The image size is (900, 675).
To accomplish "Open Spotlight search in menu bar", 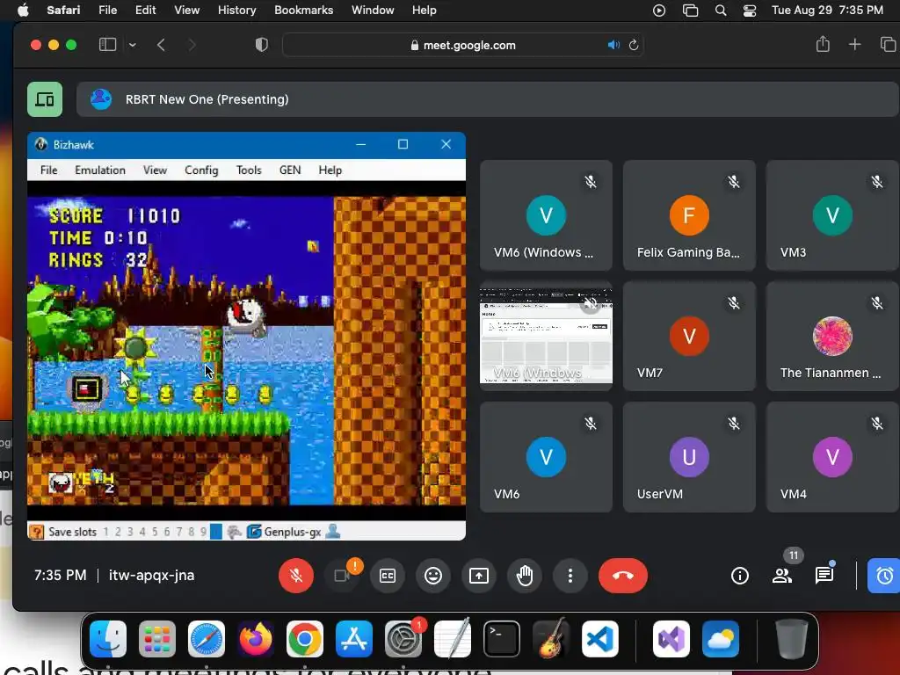I will click(x=721, y=11).
